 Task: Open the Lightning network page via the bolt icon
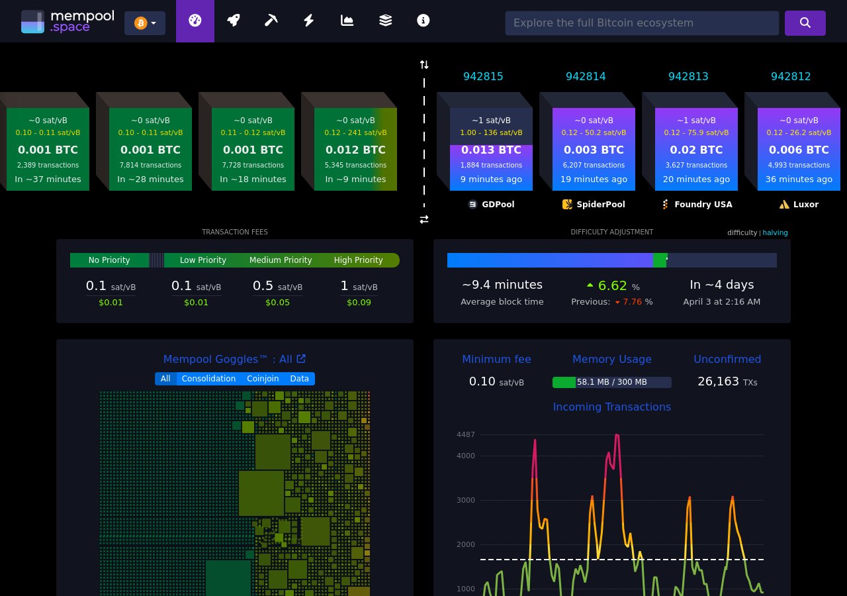click(x=308, y=21)
